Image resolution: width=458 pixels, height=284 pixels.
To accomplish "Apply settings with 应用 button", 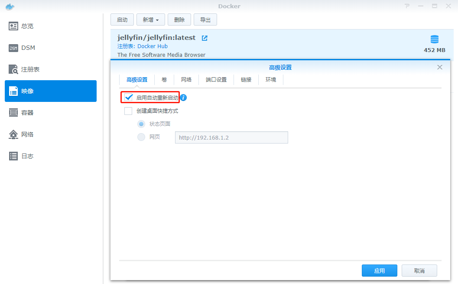I will [x=380, y=271].
